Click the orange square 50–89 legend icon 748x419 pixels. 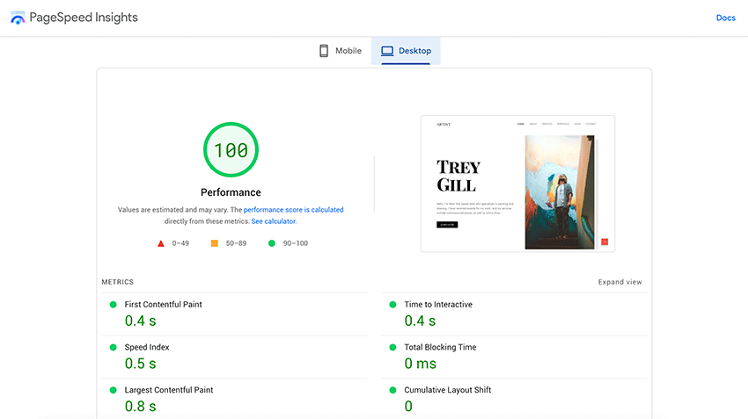click(215, 243)
